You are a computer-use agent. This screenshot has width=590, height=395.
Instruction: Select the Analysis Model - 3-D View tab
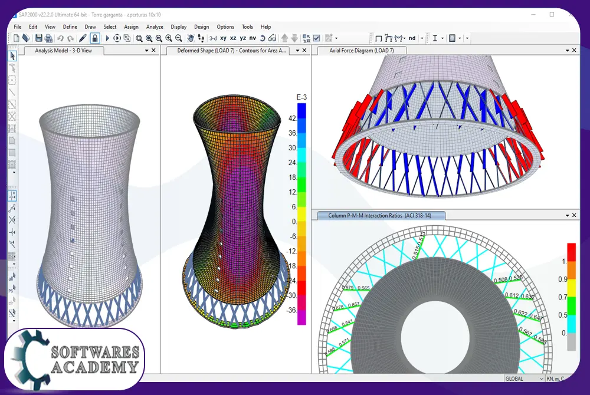point(63,50)
